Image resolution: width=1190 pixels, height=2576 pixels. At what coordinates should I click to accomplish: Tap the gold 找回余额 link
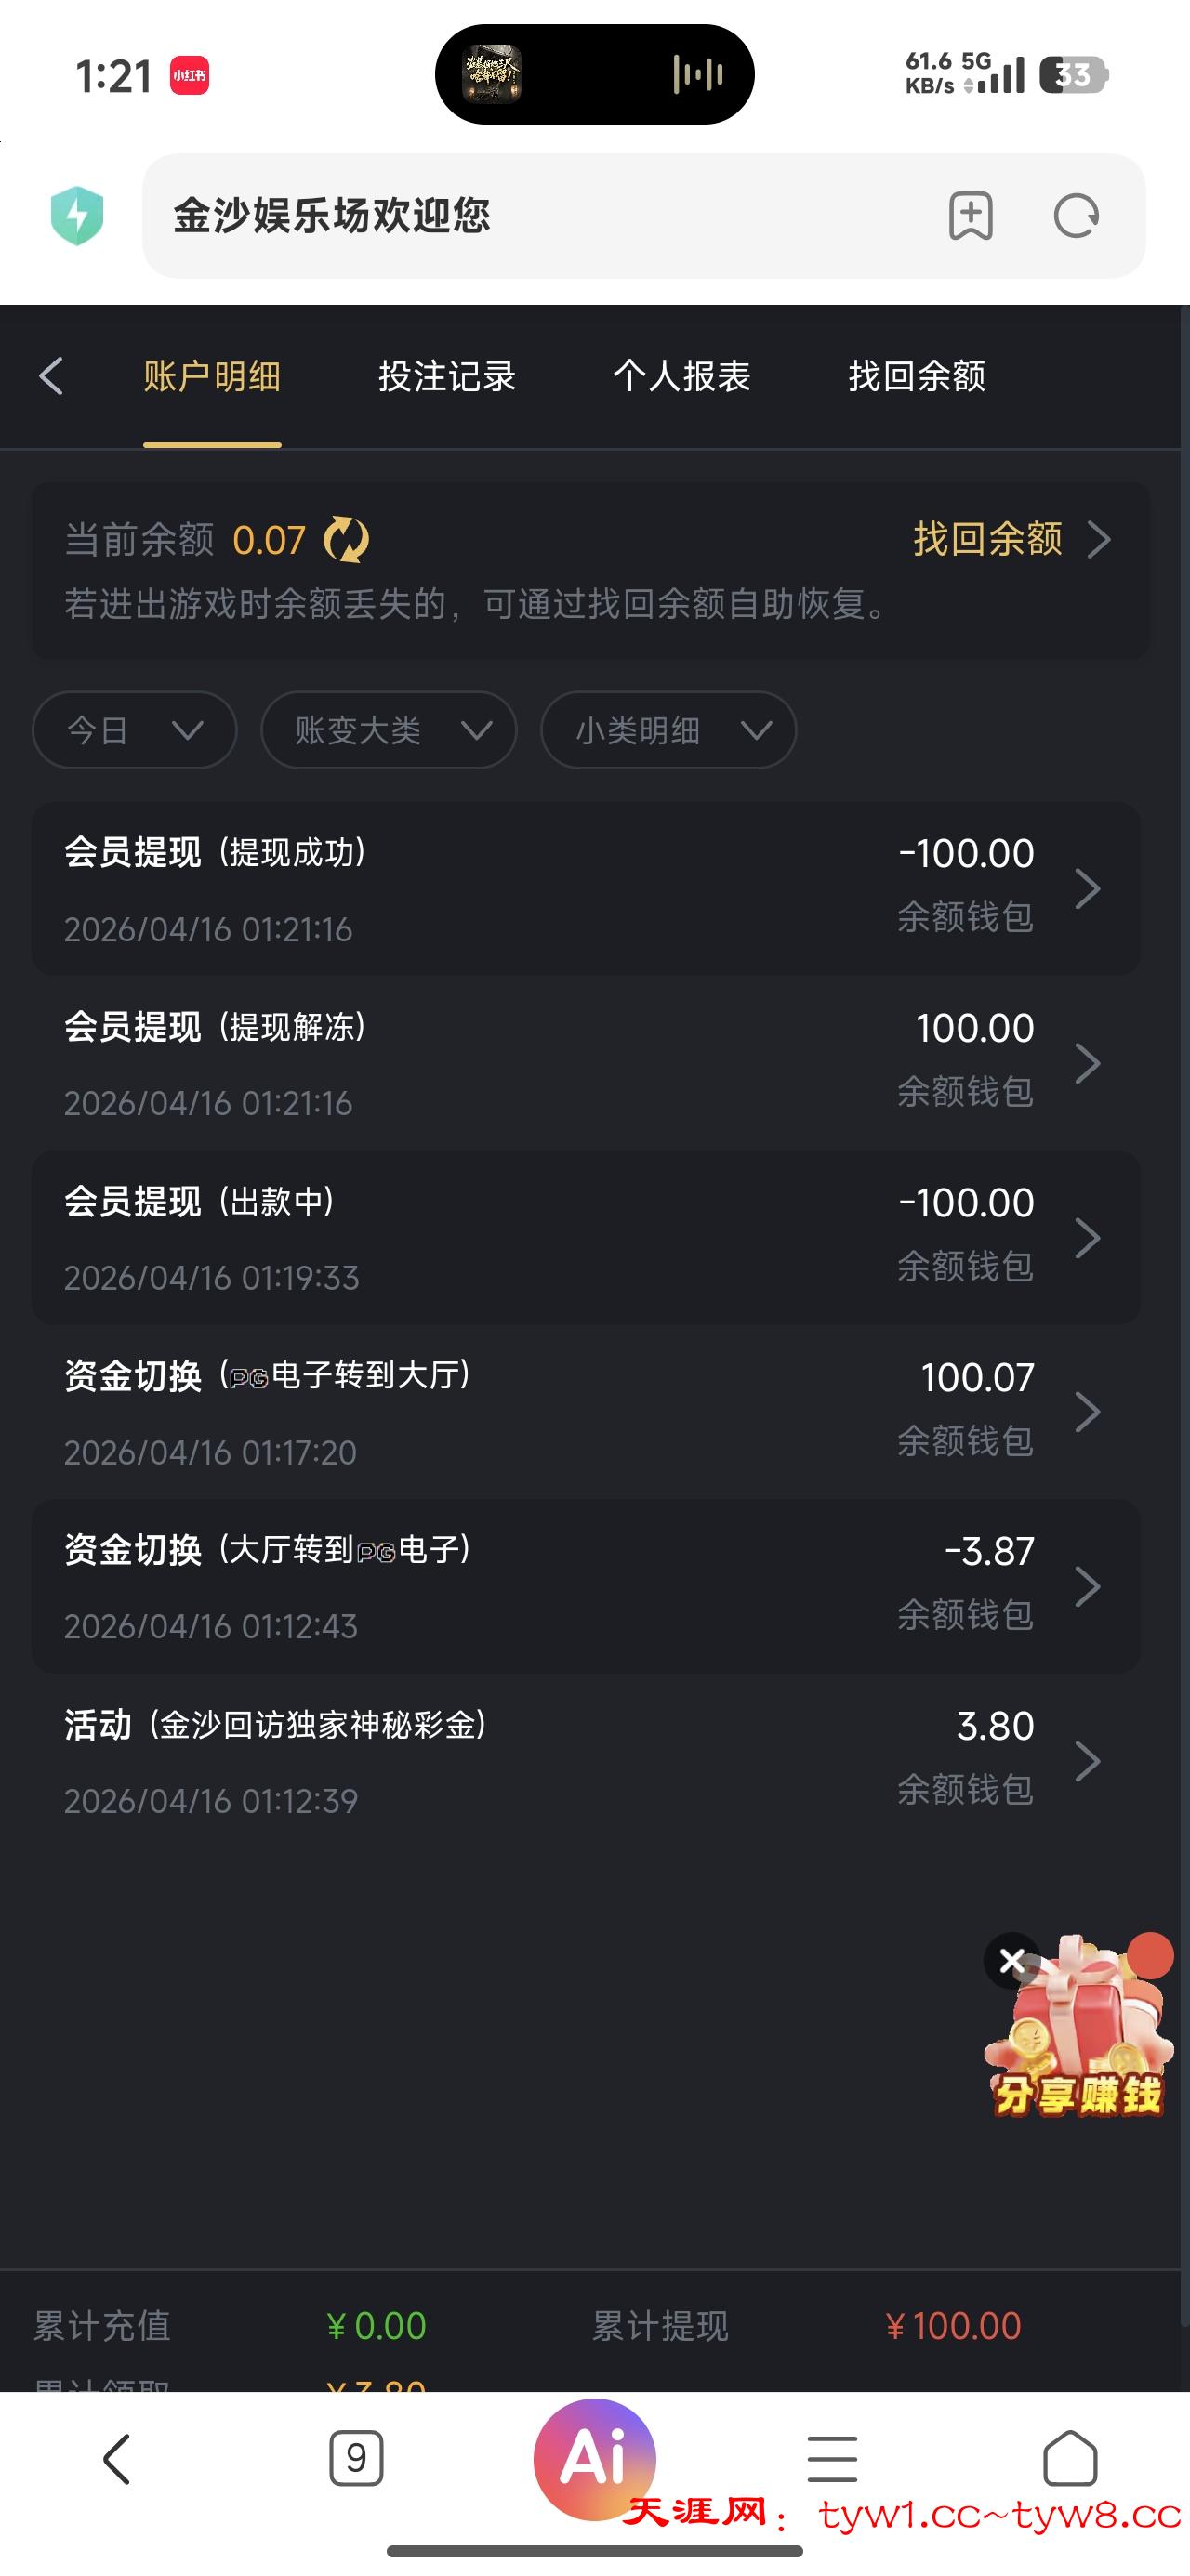1011,539
